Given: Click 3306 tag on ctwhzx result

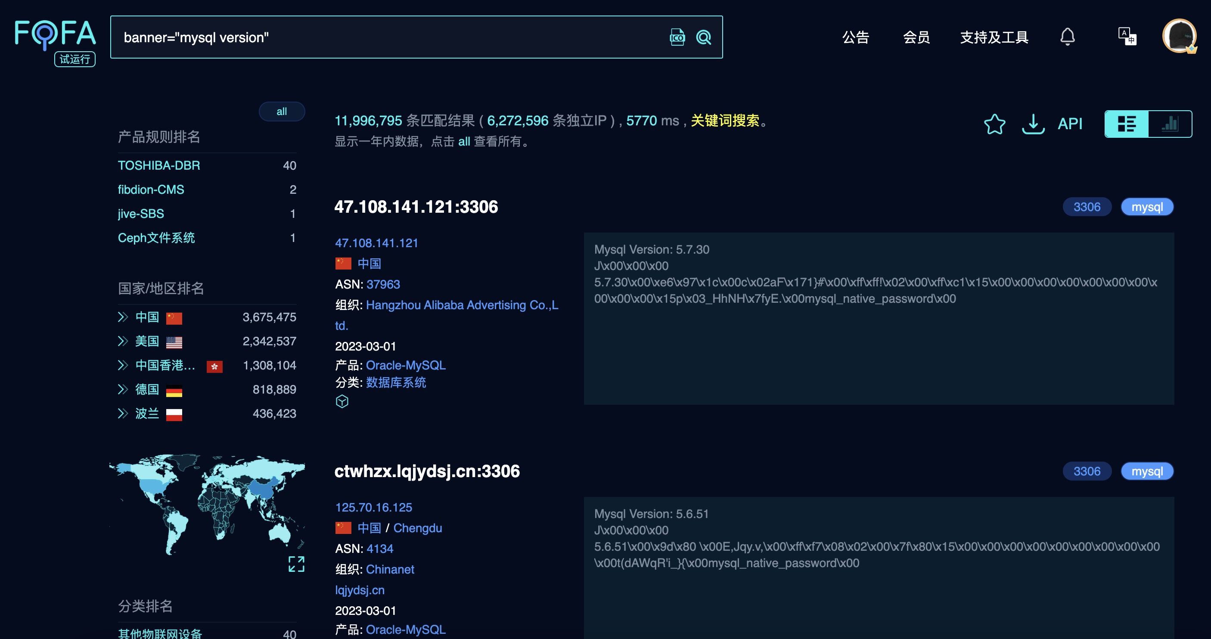Looking at the screenshot, I should [x=1087, y=471].
